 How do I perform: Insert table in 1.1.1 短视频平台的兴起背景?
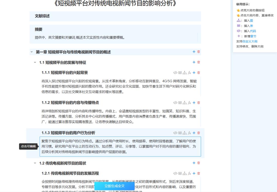pos(180,73)
